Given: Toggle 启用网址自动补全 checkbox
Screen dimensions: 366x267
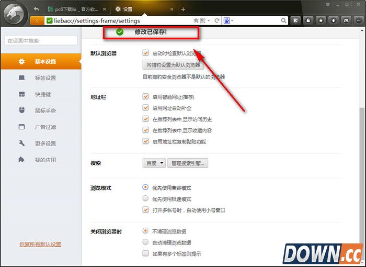Looking at the screenshot, I should tap(145, 107).
